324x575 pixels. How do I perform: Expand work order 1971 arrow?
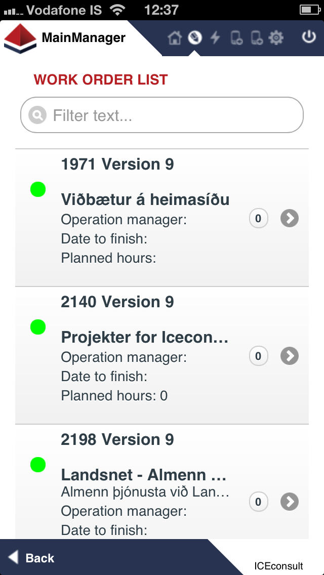tap(290, 219)
